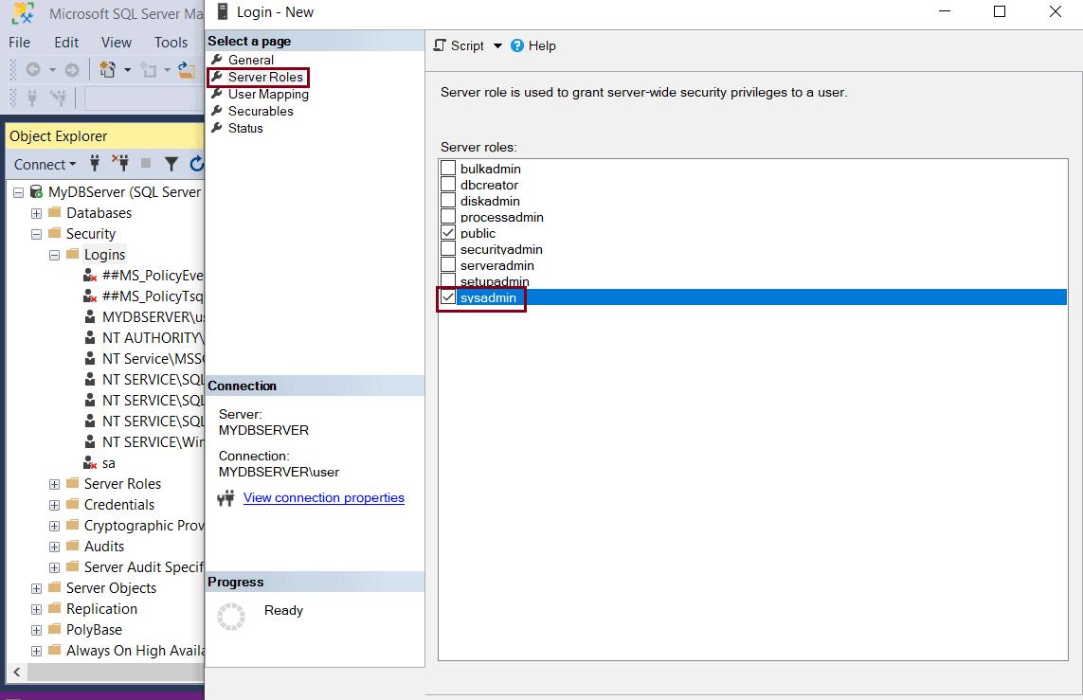Collapse the Logins folder
The width and height of the screenshot is (1083, 700).
click(53, 254)
